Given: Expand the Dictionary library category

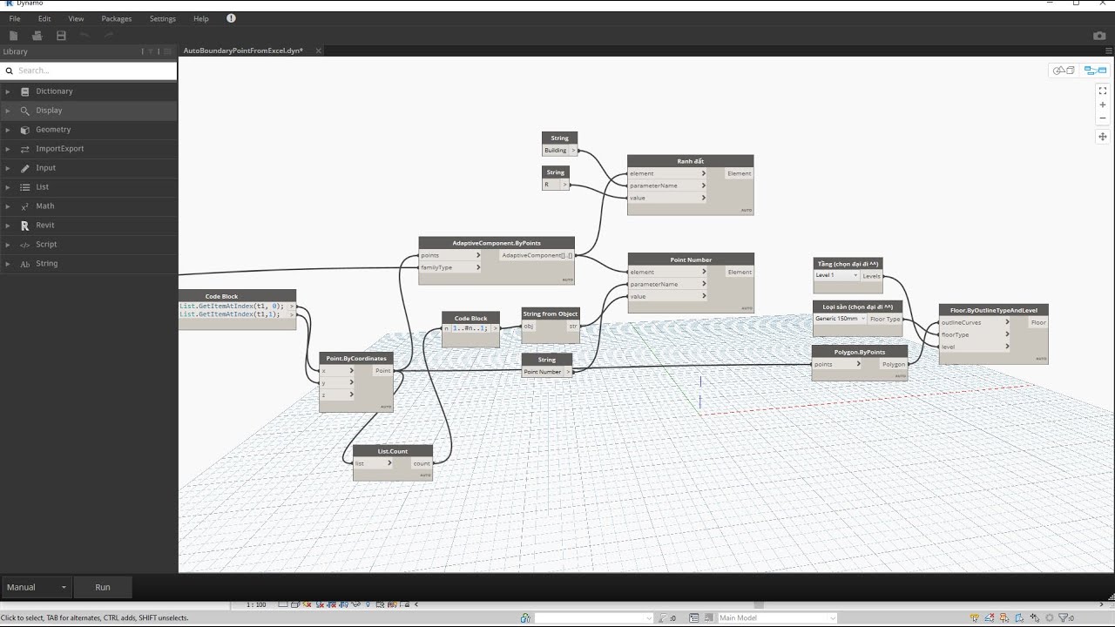Looking at the screenshot, I should [x=8, y=91].
